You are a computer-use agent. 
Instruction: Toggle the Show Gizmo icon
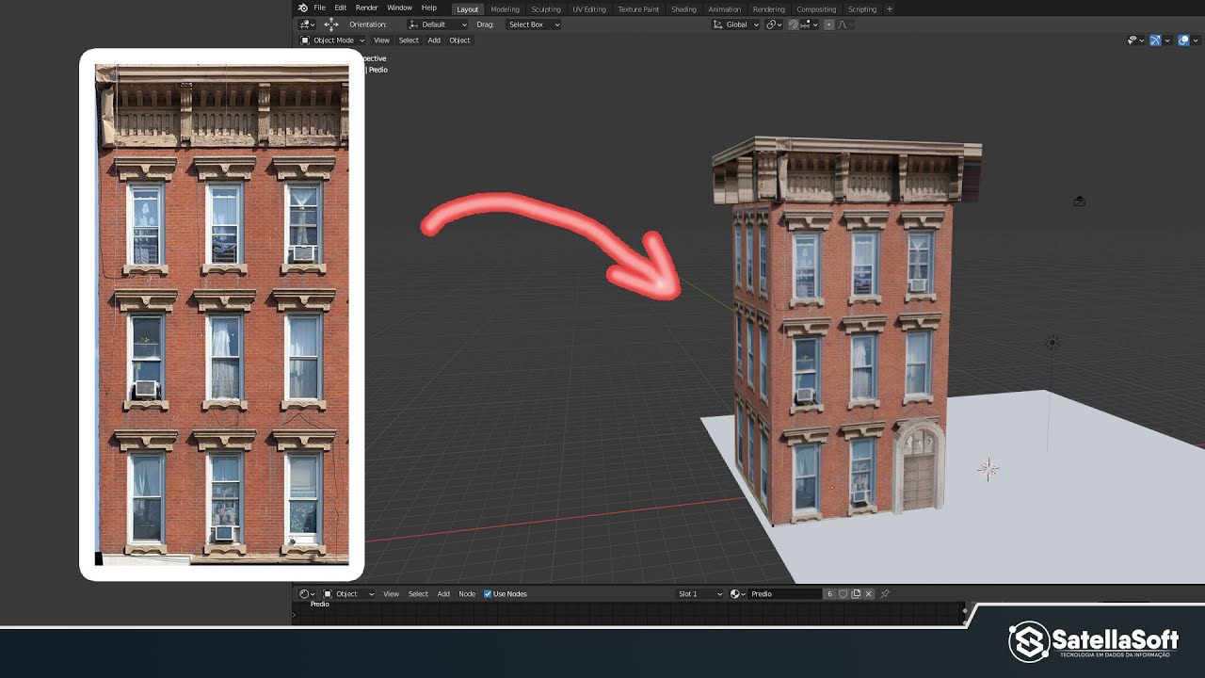tap(1155, 40)
